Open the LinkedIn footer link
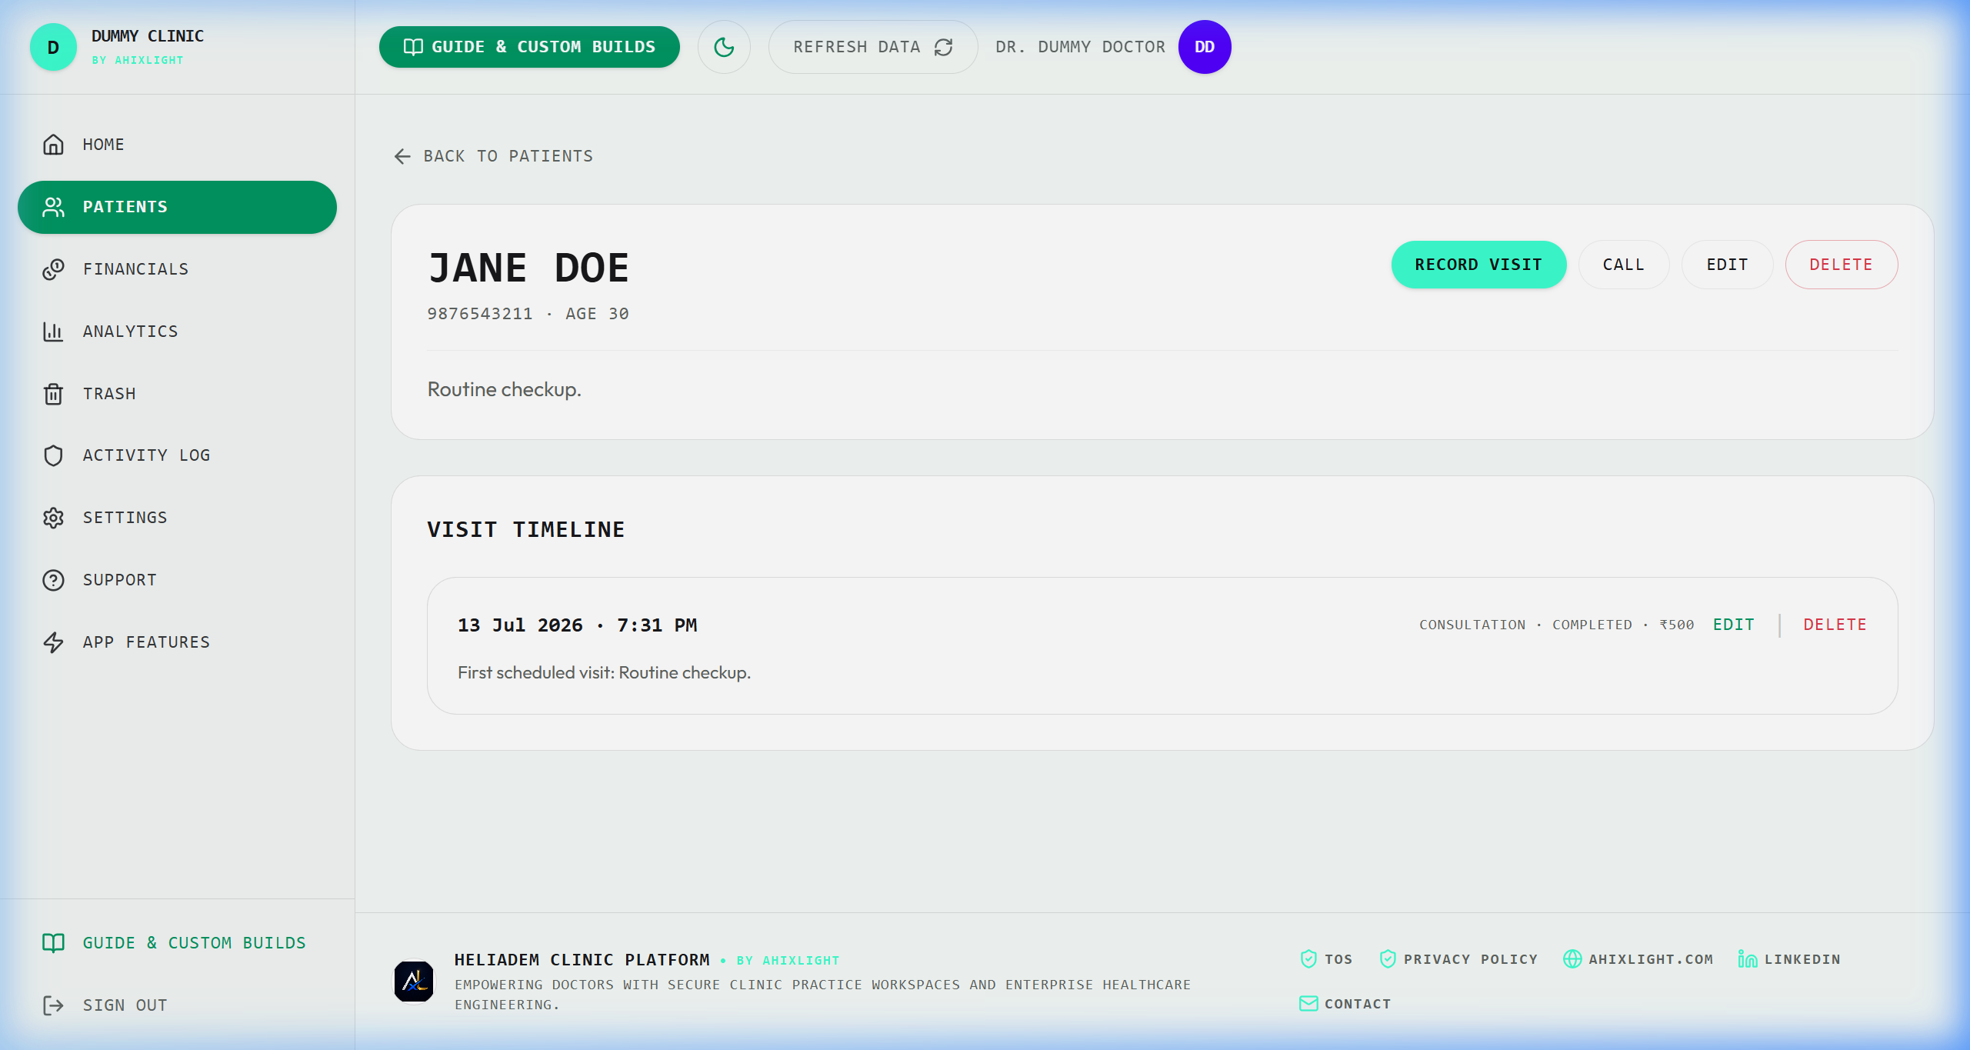 (x=1789, y=959)
